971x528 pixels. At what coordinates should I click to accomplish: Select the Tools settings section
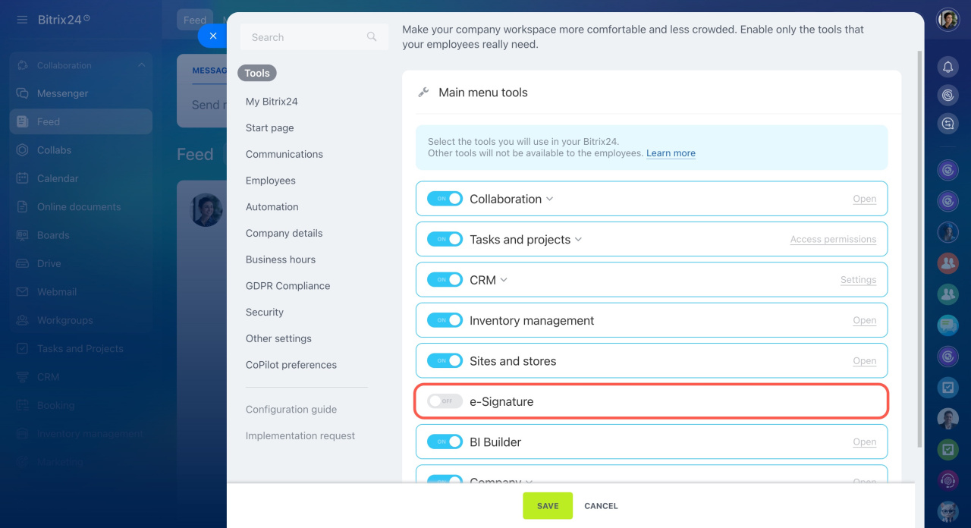point(257,73)
